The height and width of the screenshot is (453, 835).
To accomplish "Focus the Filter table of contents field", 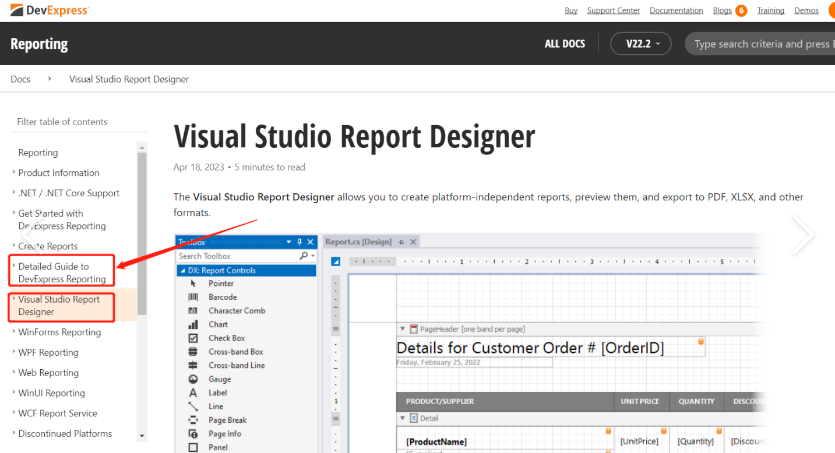I will pyautogui.click(x=79, y=122).
